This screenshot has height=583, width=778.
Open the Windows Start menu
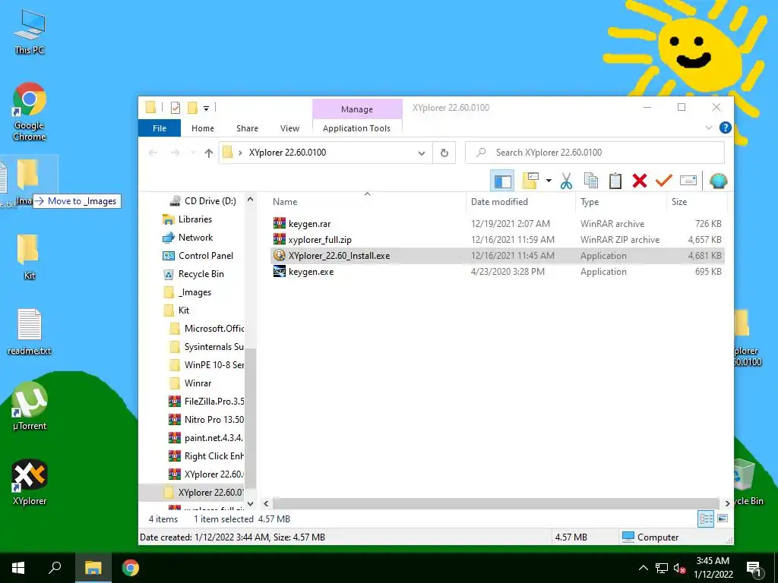point(18,568)
